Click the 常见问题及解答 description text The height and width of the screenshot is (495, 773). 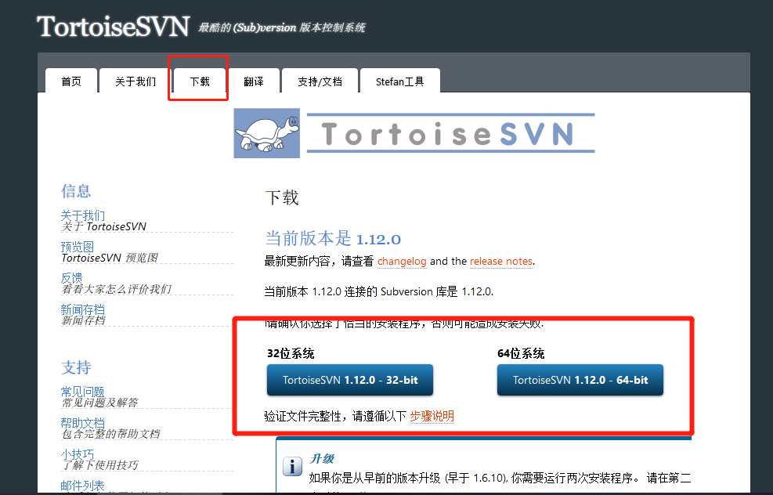99,403
